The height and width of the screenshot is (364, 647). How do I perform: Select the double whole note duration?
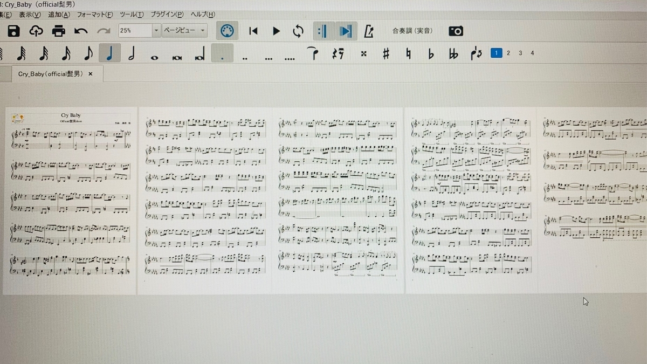point(177,57)
